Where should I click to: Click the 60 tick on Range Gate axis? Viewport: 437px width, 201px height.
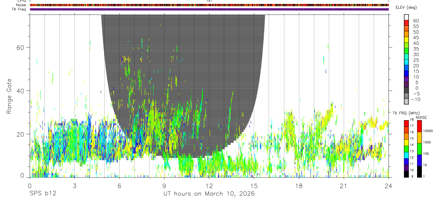(x=21, y=47)
